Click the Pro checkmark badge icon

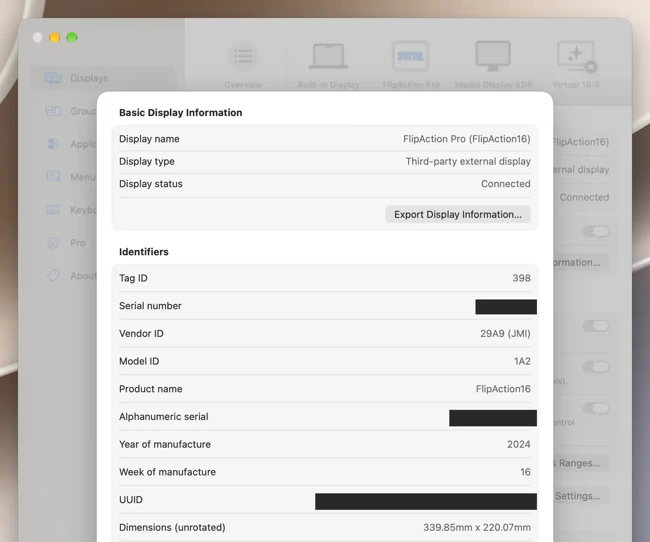tap(53, 243)
